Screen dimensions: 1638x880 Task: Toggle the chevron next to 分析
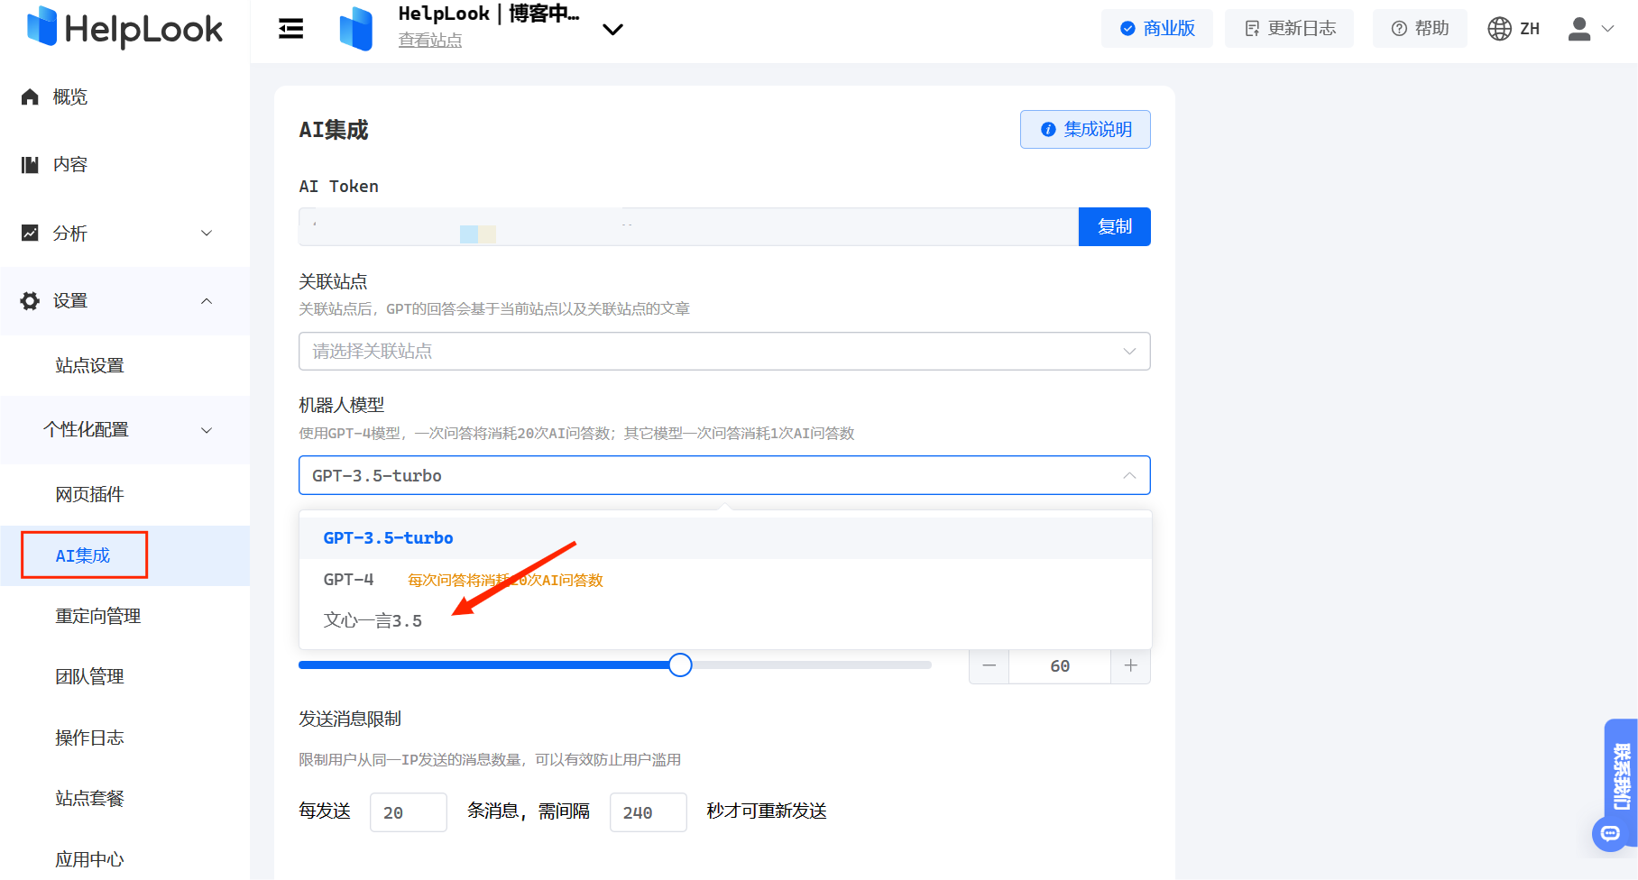207,234
